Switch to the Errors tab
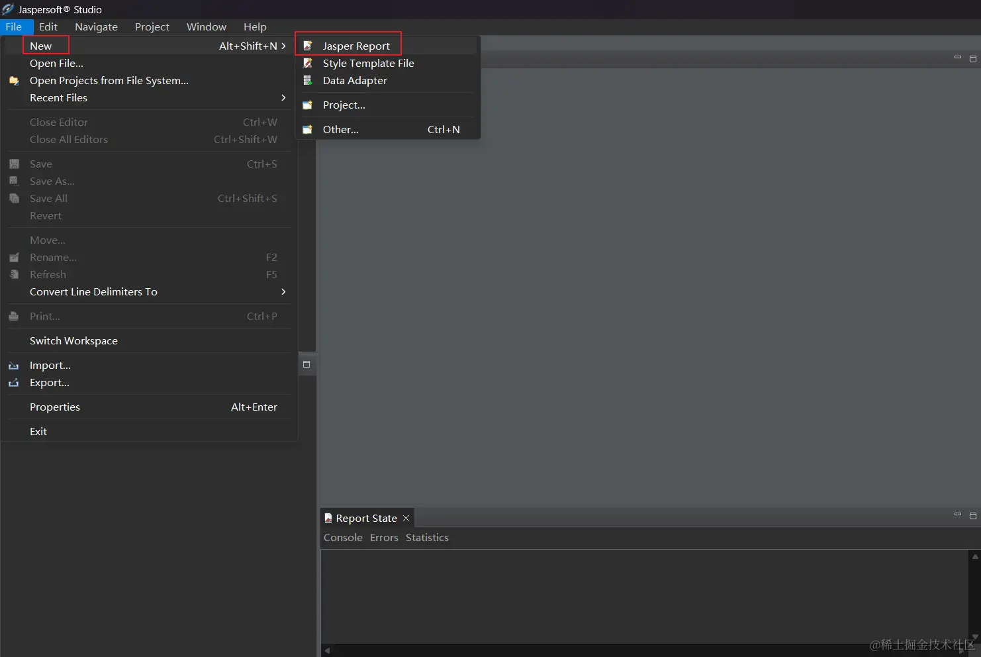The height and width of the screenshot is (657, 981). pyautogui.click(x=384, y=538)
